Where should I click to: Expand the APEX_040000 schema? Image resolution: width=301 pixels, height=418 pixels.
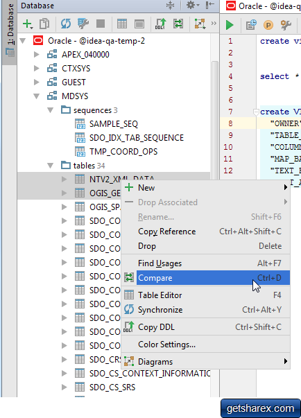pyautogui.click(x=37, y=55)
